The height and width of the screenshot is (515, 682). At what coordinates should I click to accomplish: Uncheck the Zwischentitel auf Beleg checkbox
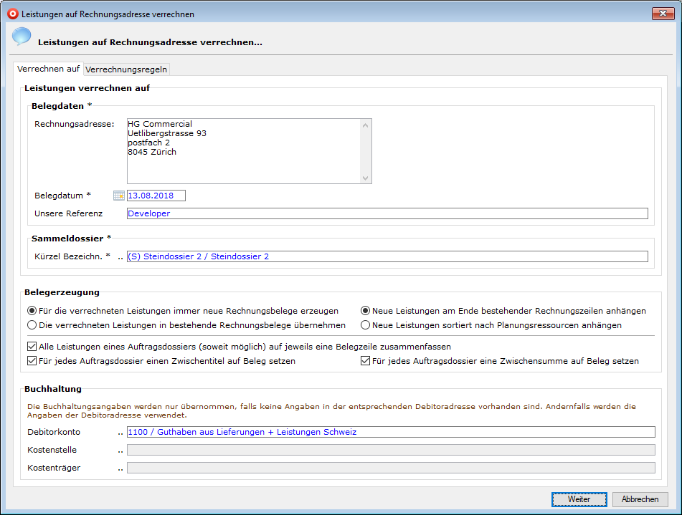point(32,361)
